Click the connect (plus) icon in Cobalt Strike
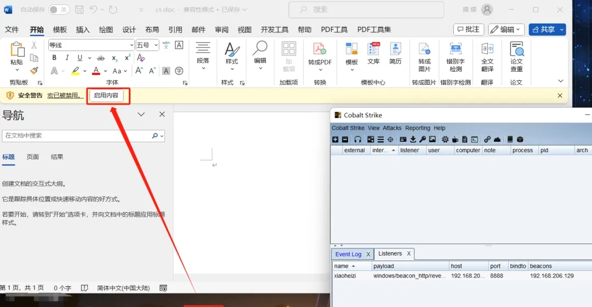The image size is (592, 307). (x=335, y=140)
